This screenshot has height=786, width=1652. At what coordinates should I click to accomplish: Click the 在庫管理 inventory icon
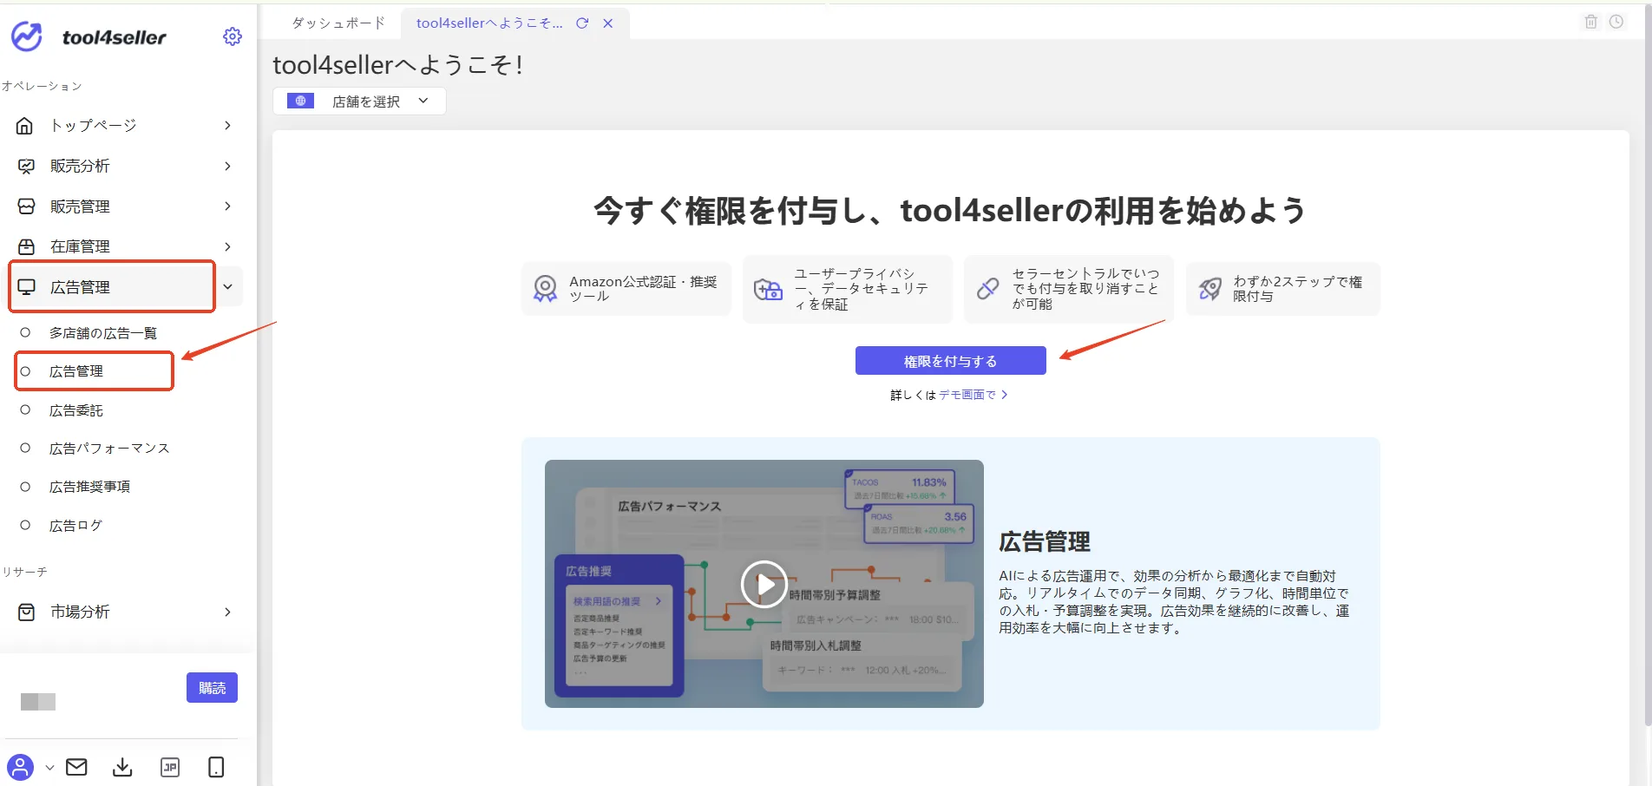tap(27, 246)
